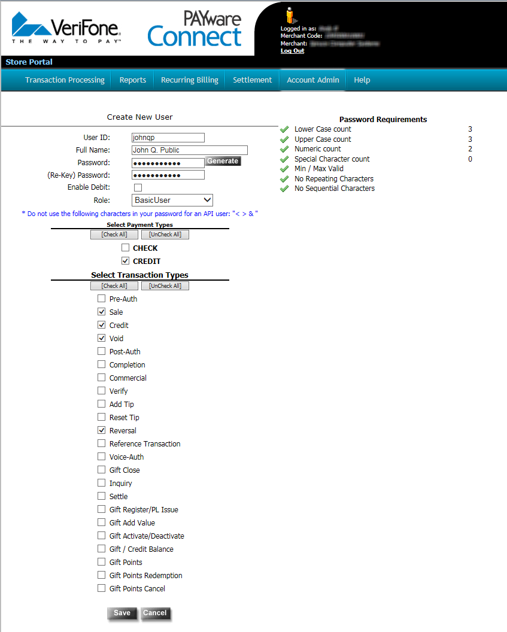The image size is (507, 632).
Task: Open the Transaction Processing menu
Action: [65, 80]
